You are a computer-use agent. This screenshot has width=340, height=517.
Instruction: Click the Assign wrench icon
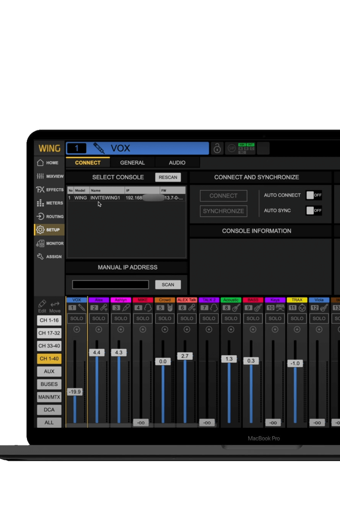pyautogui.click(x=40, y=256)
